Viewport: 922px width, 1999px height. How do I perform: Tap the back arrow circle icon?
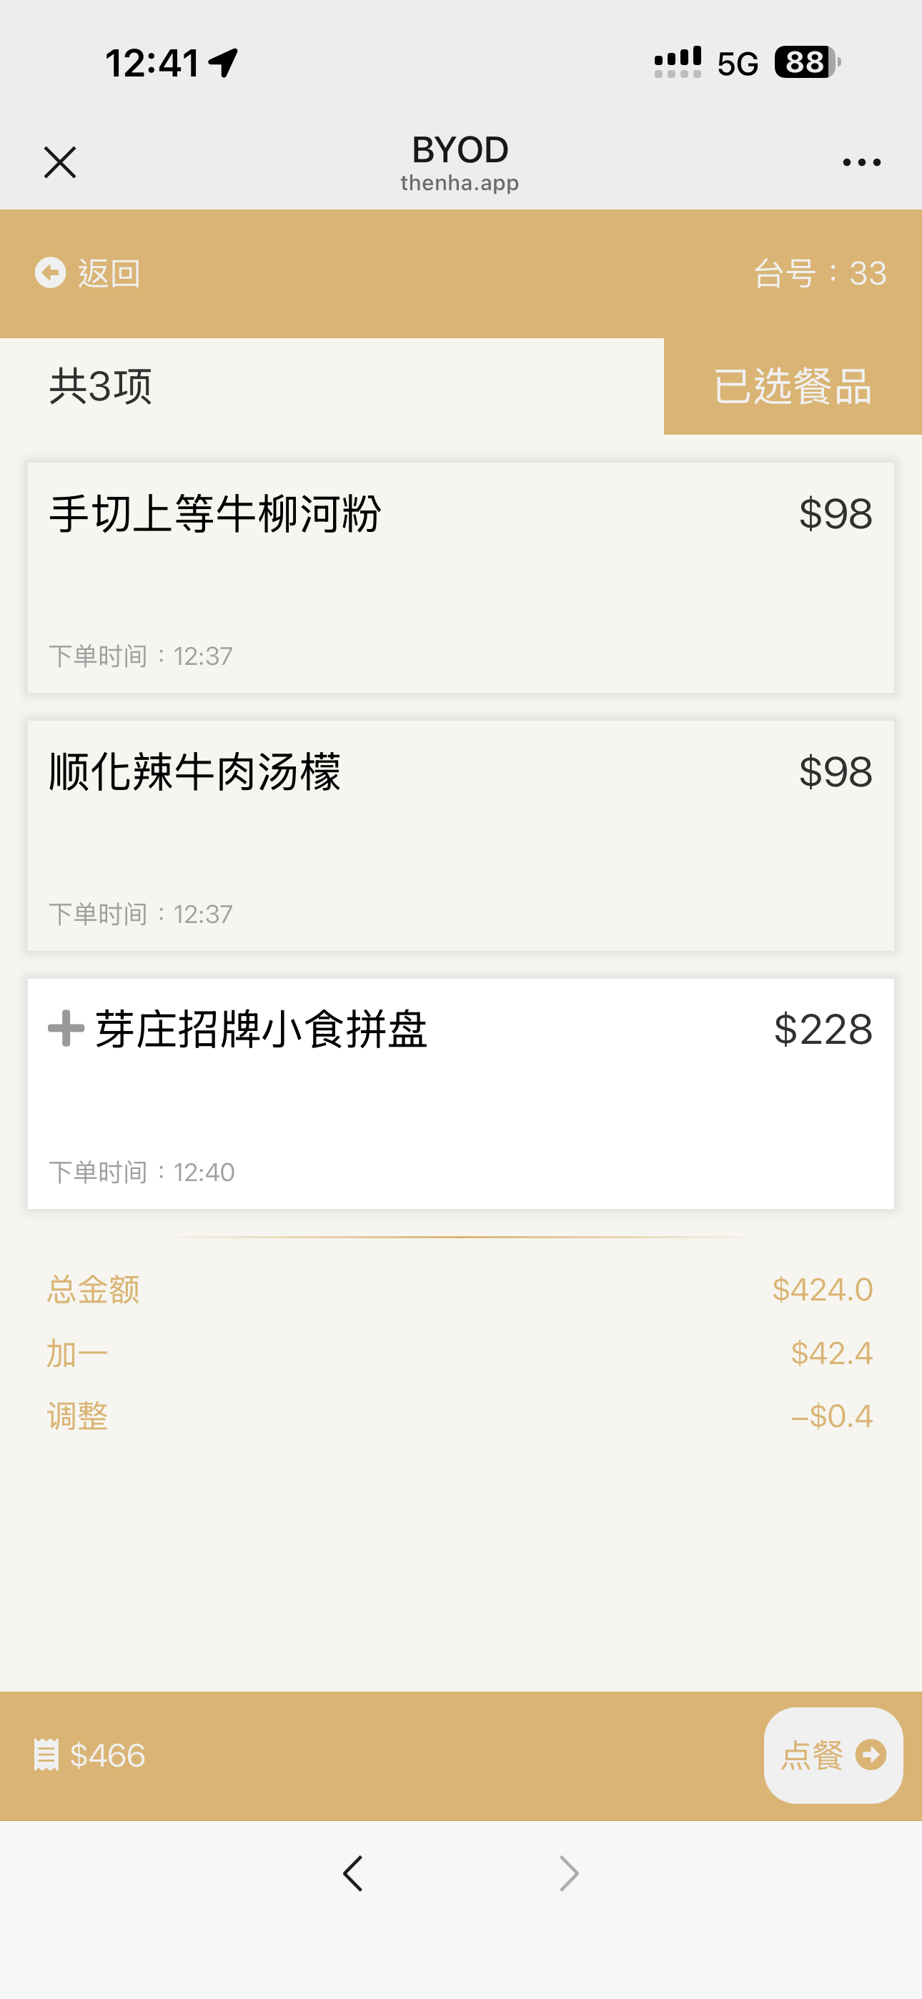pyautogui.click(x=51, y=272)
